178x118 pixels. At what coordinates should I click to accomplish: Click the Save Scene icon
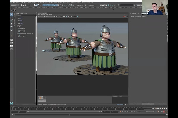tap(26, 5)
